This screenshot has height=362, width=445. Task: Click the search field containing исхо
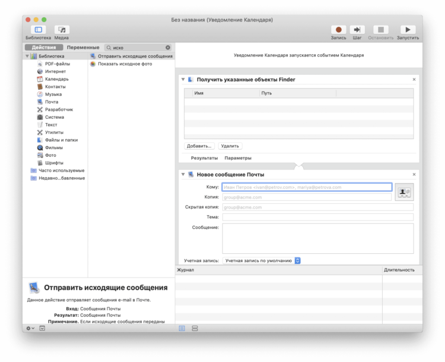(138, 48)
